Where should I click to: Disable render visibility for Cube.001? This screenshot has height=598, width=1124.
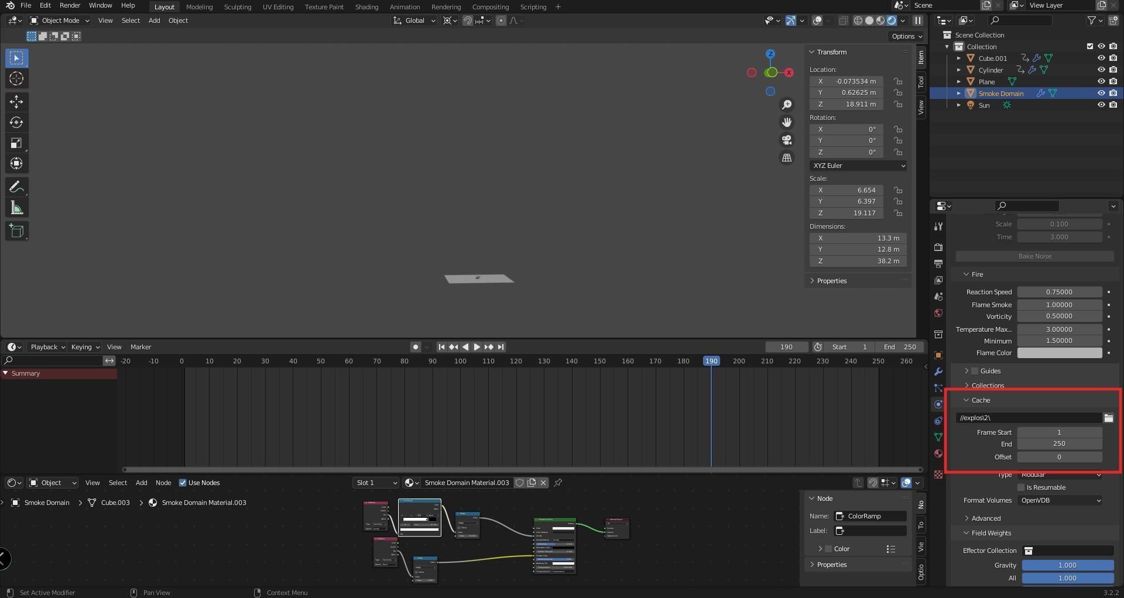click(1113, 58)
